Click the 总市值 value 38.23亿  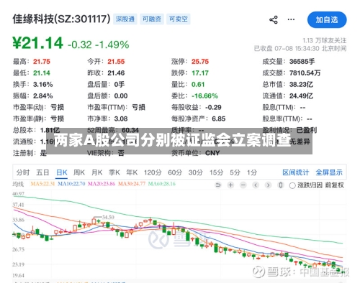[x=301, y=85]
